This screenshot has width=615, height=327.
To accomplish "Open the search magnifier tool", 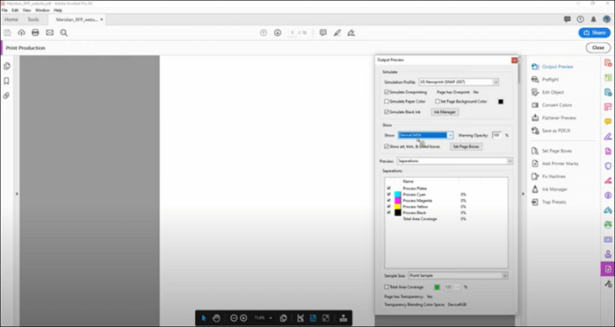I will (64, 32).
